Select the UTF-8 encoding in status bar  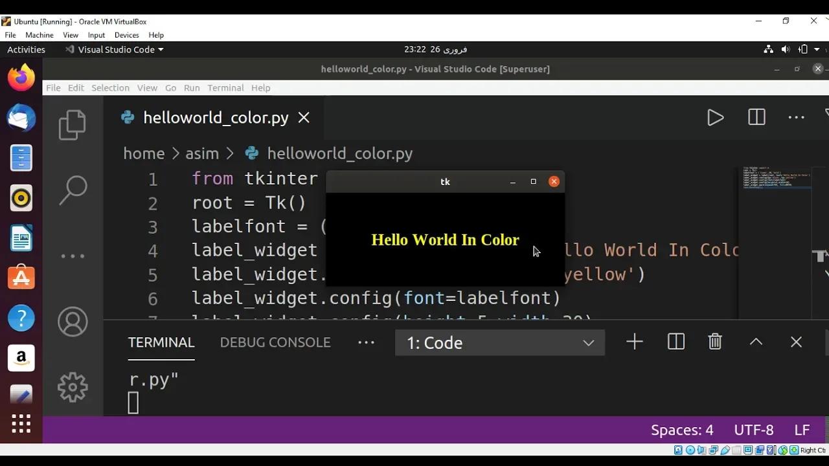click(753, 430)
